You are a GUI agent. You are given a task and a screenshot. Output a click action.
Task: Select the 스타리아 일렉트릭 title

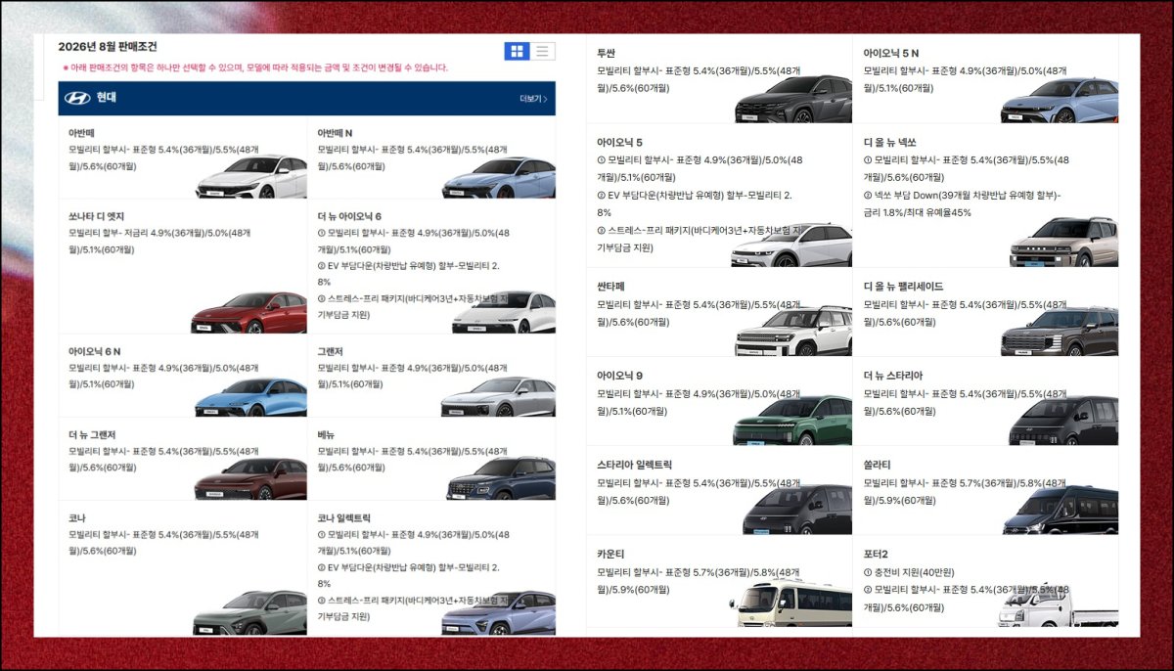634,465
